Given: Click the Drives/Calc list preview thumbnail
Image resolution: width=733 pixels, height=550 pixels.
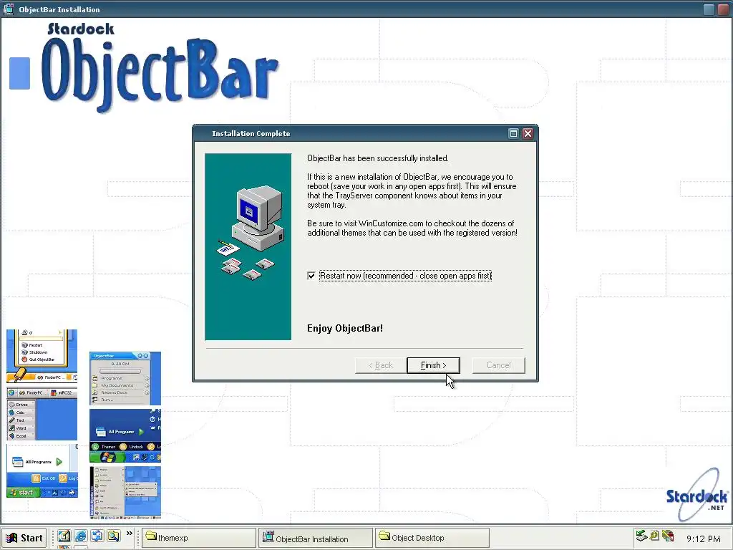Looking at the screenshot, I should pos(42,414).
